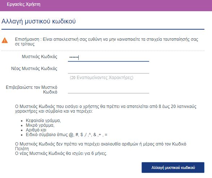This screenshot has height=178, width=212.
Task: Click the 8 έως 20 λατινικούς χαρακτήρες paragraph
Action: click(105, 109)
